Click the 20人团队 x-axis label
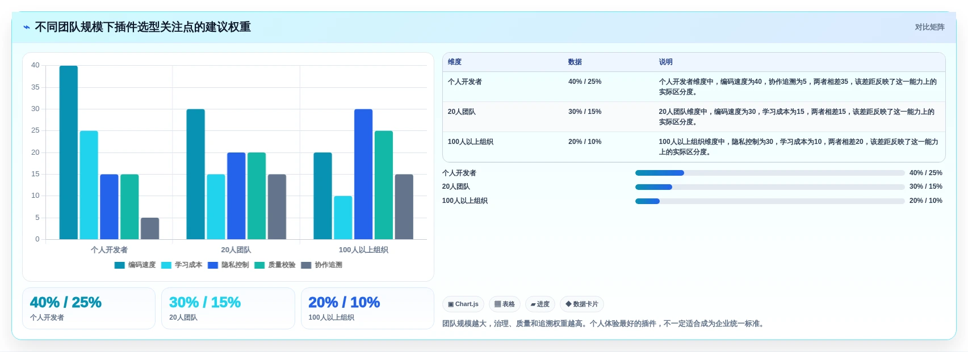Screen dimensions: 968x352 point(236,250)
